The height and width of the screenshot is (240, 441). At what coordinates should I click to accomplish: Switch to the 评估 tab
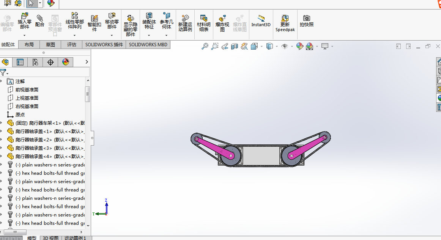click(71, 44)
